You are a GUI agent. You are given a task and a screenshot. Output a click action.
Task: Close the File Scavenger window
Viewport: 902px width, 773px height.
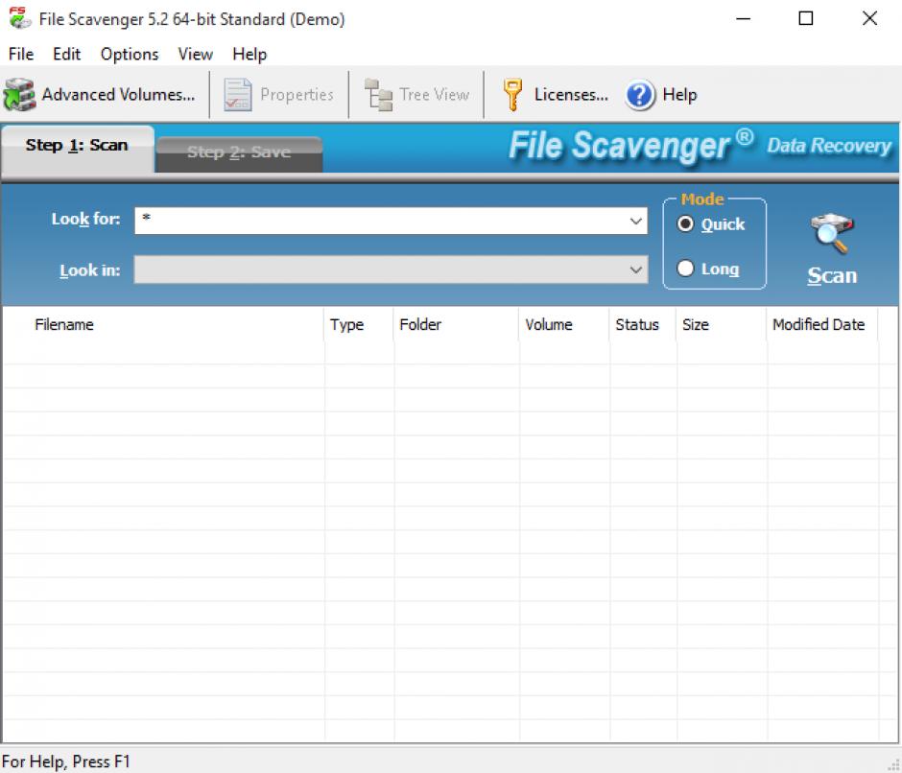click(869, 18)
